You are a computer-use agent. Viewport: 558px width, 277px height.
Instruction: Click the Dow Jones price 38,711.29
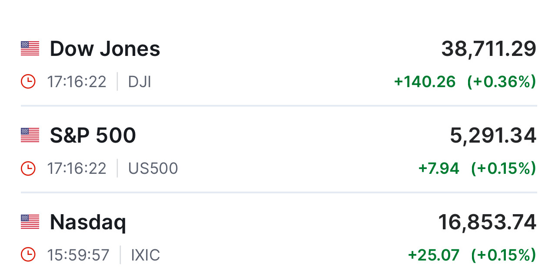click(x=488, y=49)
